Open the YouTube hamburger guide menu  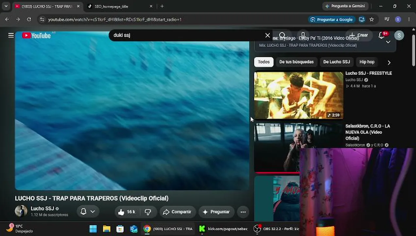point(11,35)
